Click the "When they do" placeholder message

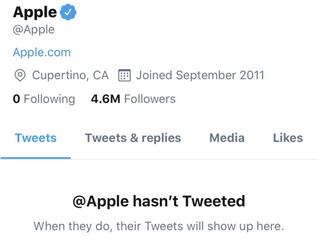pyautogui.click(x=159, y=226)
